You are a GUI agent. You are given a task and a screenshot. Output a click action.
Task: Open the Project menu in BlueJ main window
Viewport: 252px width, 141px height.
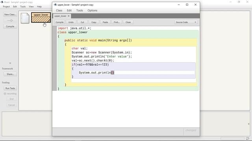pos(6,7)
